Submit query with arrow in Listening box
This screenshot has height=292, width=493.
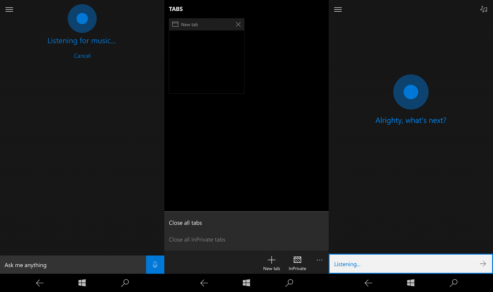483,264
